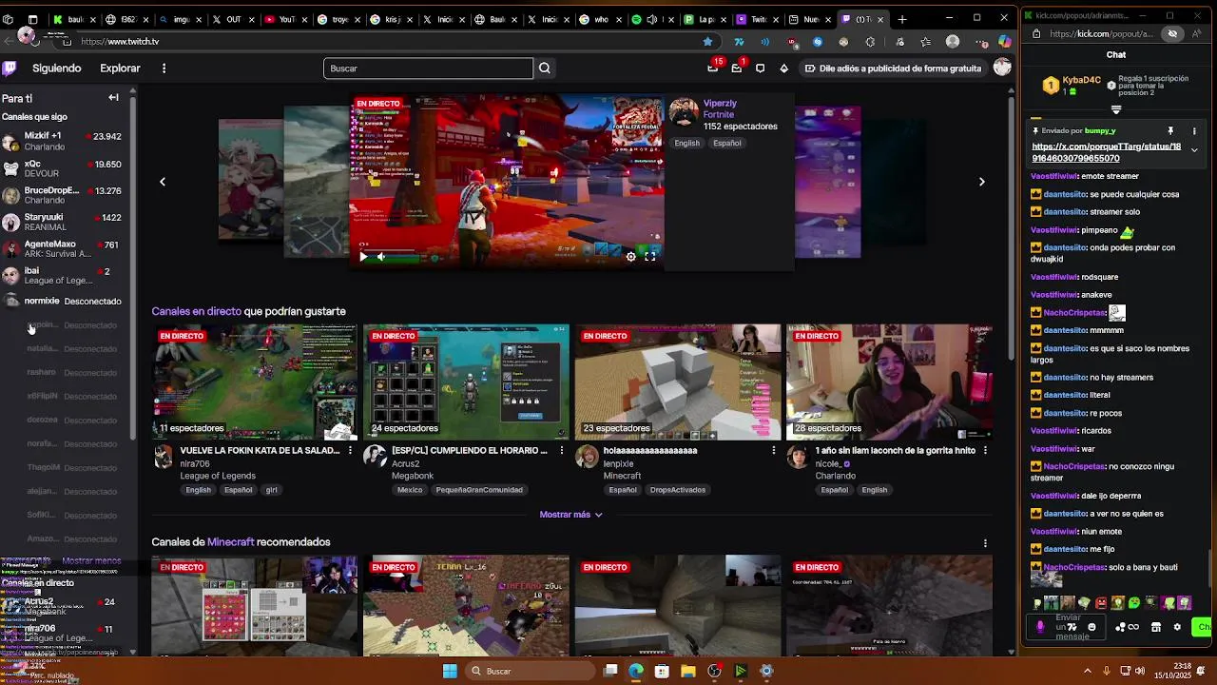Click the green Chat send button in Kick
Image resolution: width=1217 pixels, height=685 pixels.
1204,627
